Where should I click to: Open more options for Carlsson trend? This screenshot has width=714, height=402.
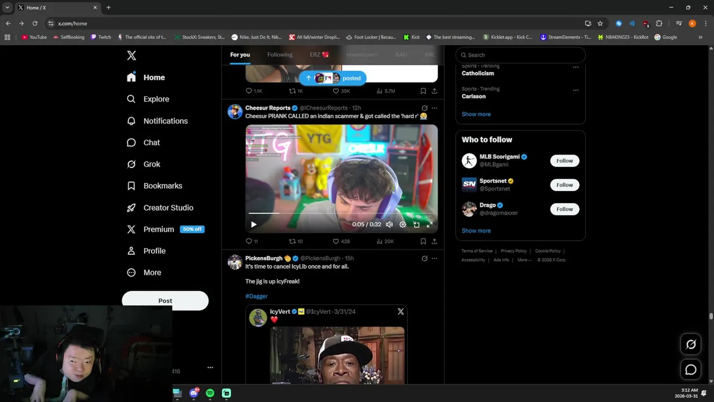pyautogui.click(x=576, y=90)
